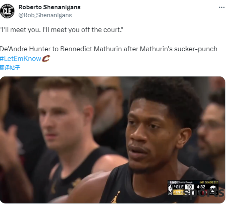This screenshot has width=230, height=205.
Task: Select the quoted text "I'll meet you off the court"
Action: point(82,30)
